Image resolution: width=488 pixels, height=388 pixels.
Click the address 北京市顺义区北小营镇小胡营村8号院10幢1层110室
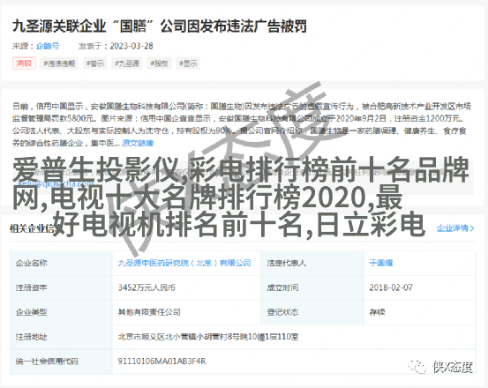(208, 337)
